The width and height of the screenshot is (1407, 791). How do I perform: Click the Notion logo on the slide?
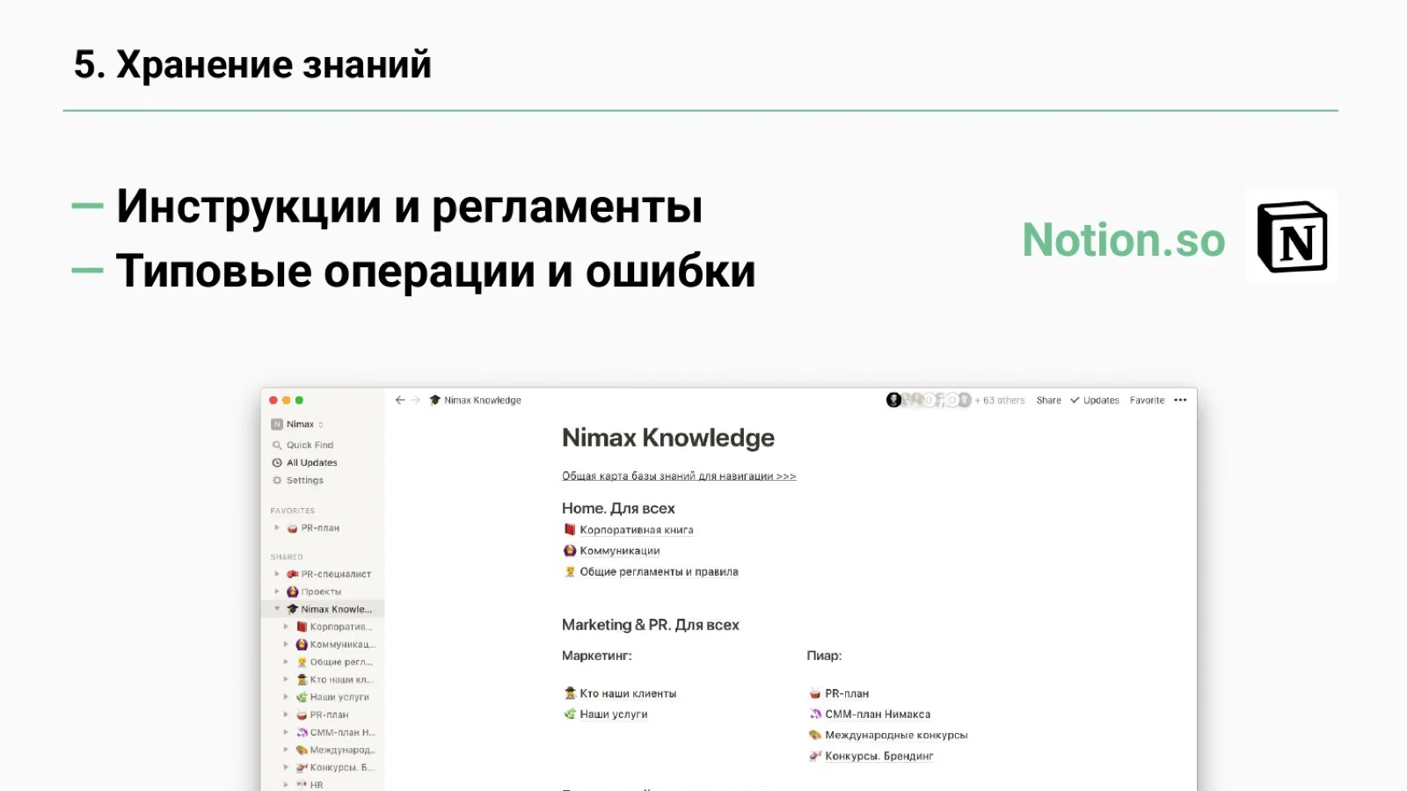pos(1292,236)
